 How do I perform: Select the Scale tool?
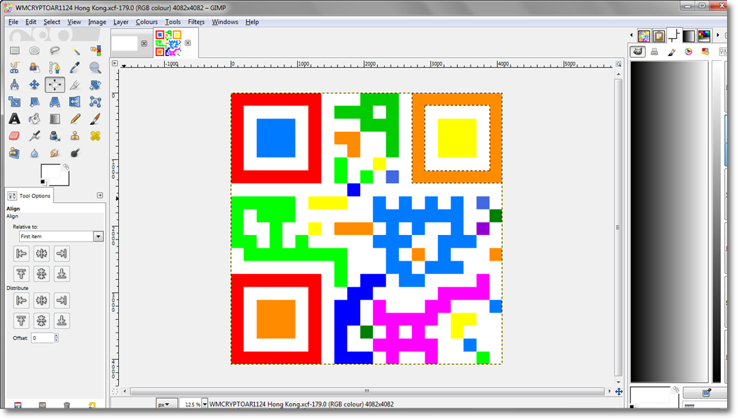tap(14, 102)
